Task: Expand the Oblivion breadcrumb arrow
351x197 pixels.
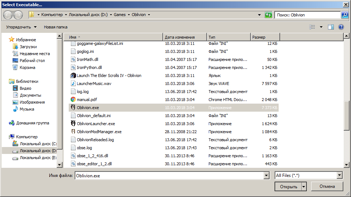Action: coord(149,15)
